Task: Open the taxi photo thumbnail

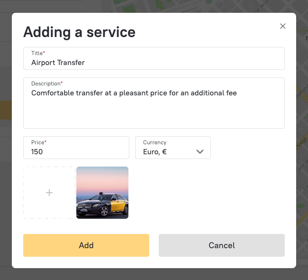Action: 102,193
